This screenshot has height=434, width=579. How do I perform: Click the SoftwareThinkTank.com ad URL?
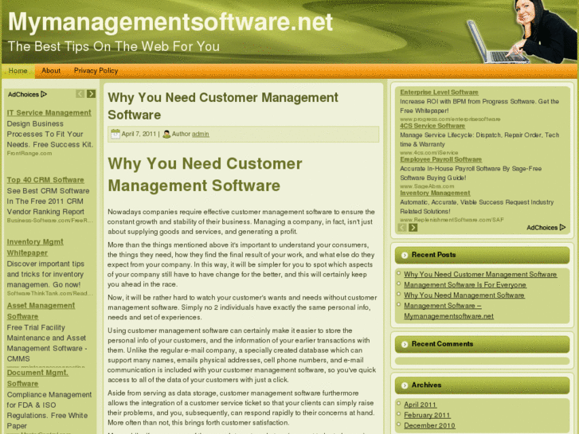click(50, 293)
